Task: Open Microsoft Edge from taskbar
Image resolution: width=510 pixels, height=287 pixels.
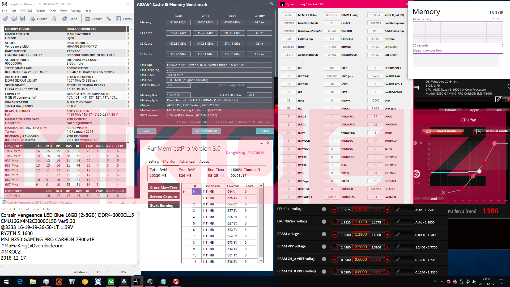Action: pos(20,281)
